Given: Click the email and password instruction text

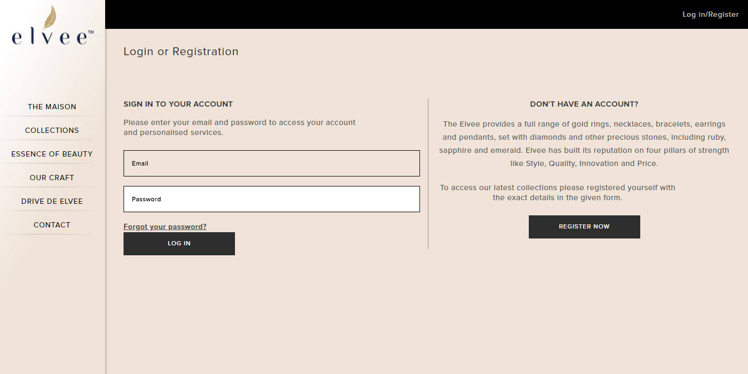Looking at the screenshot, I should (240, 127).
